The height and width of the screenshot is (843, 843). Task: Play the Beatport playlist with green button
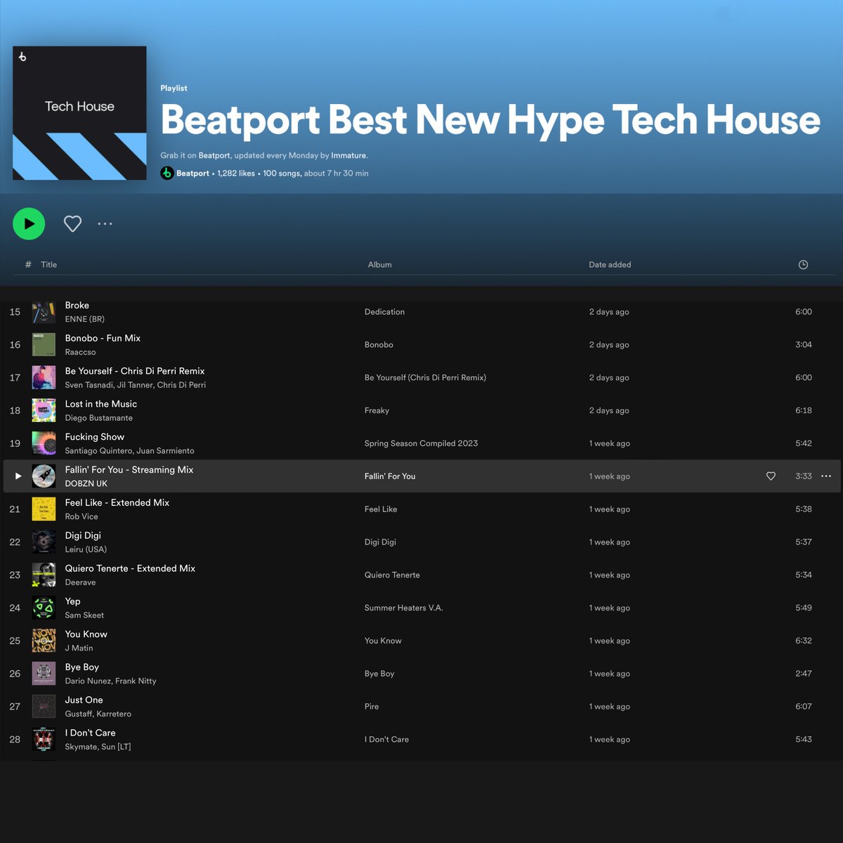pos(29,224)
